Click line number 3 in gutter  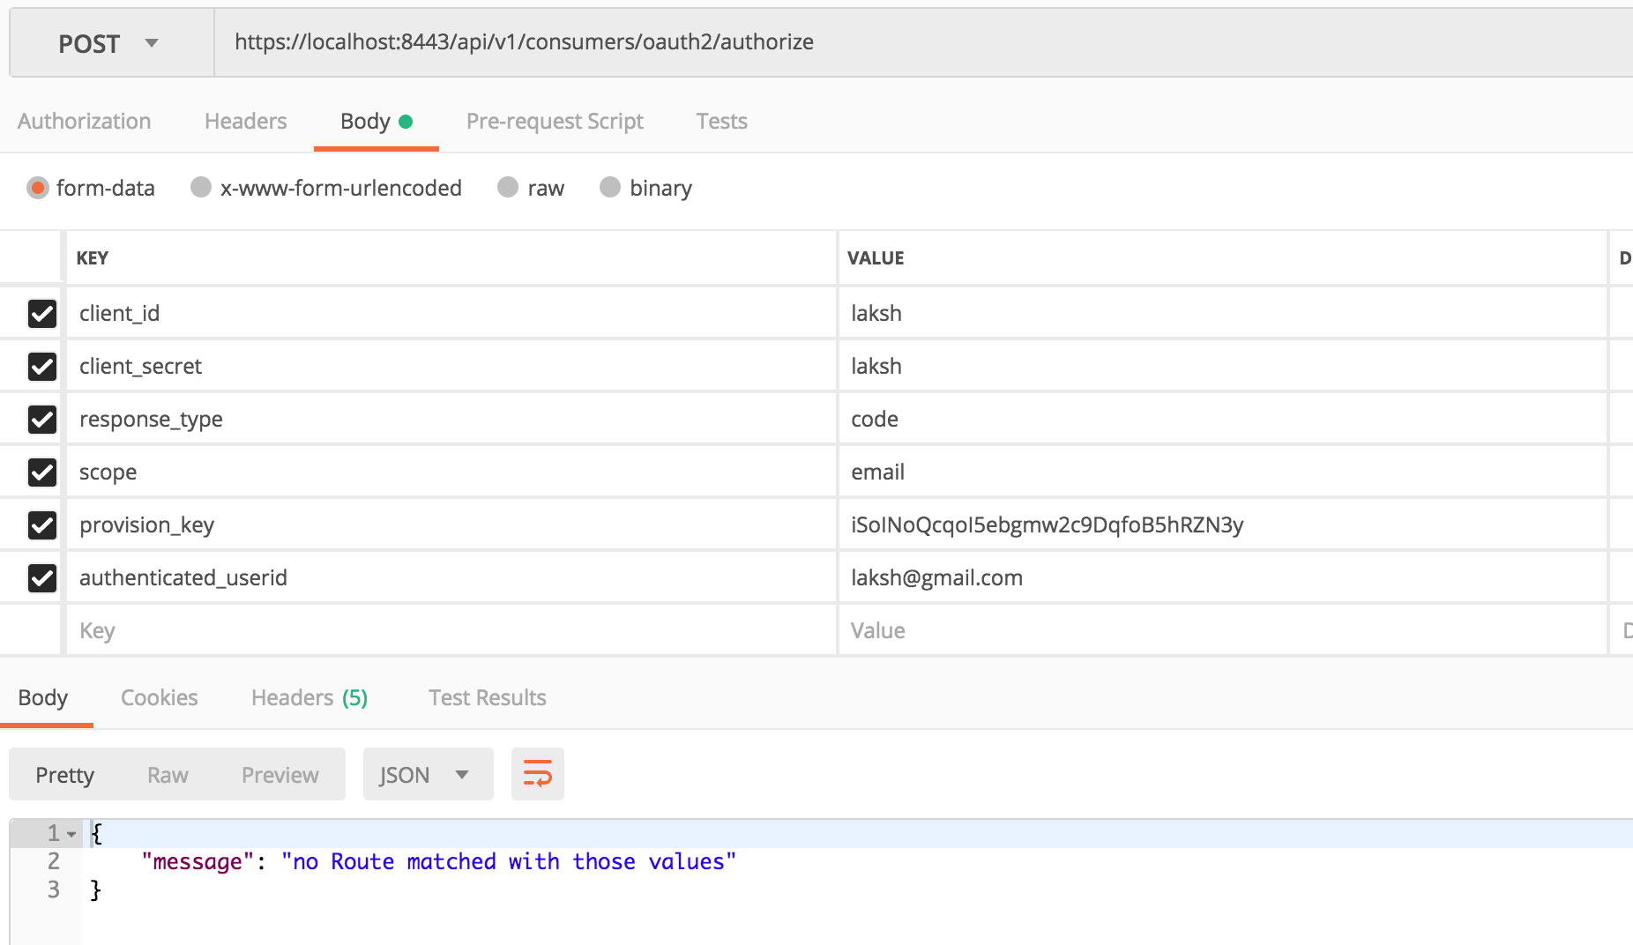point(54,889)
